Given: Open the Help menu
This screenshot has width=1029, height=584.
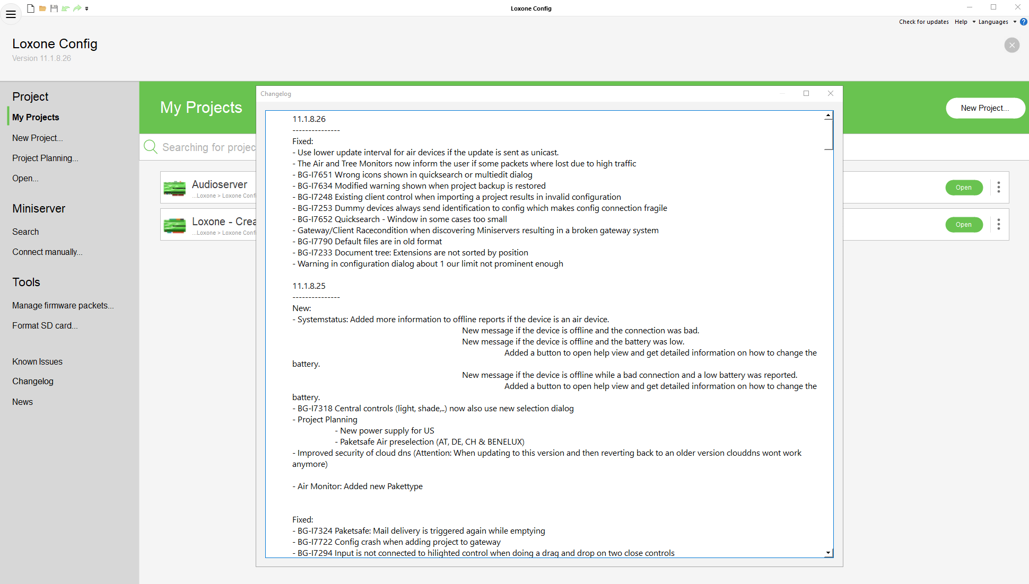Looking at the screenshot, I should [961, 22].
